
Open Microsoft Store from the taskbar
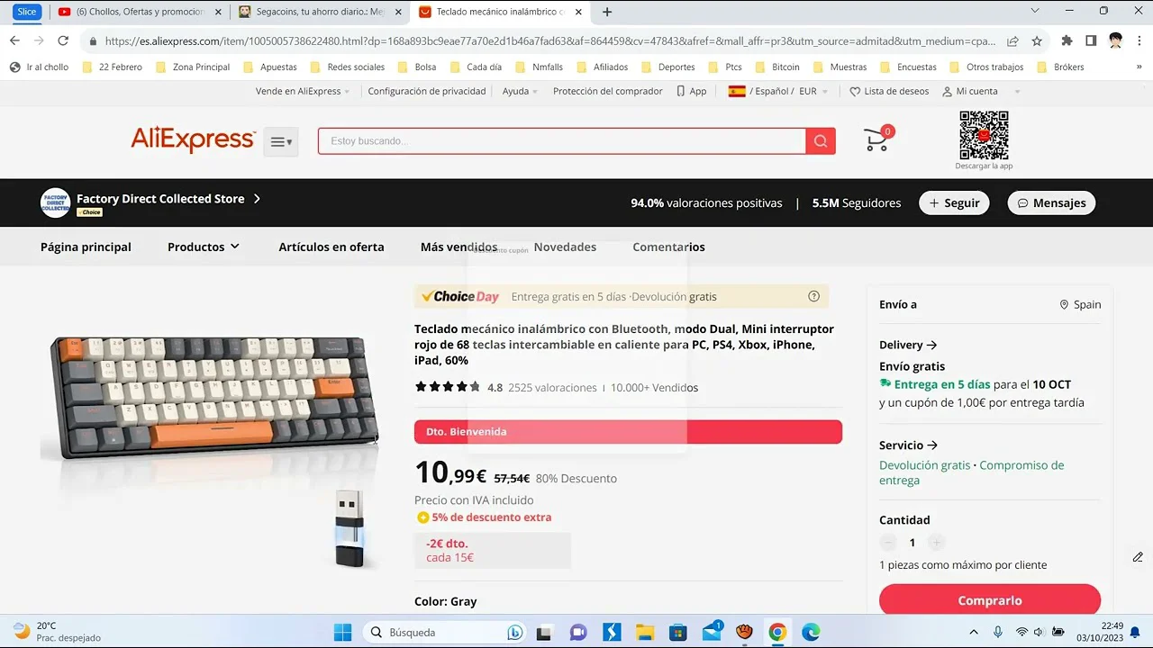pos(677,632)
